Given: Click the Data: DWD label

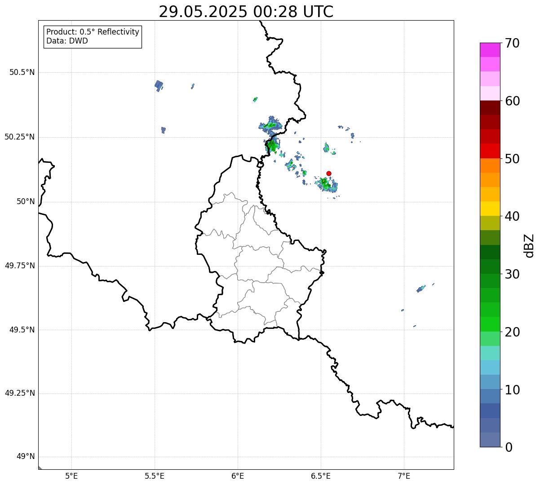Looking at the screenshot, I should (67, 41).
